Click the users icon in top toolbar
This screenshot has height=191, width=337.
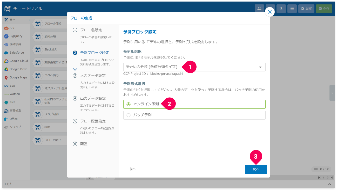click(259, 9)
